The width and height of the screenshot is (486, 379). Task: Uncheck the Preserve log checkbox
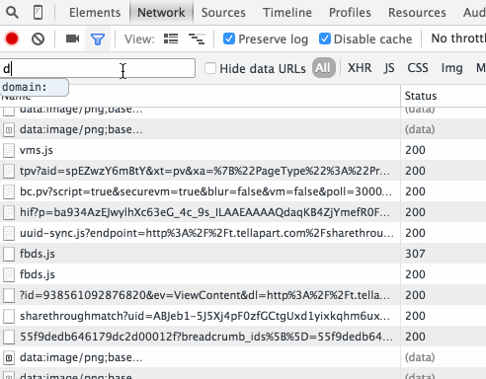(229, 38)
